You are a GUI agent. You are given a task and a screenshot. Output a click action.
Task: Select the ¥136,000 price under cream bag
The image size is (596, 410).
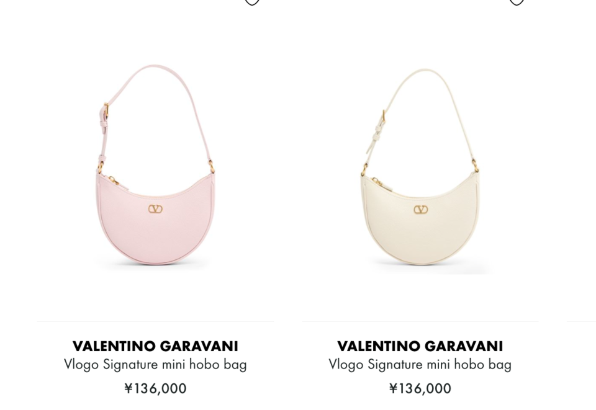tap(420, 388)
